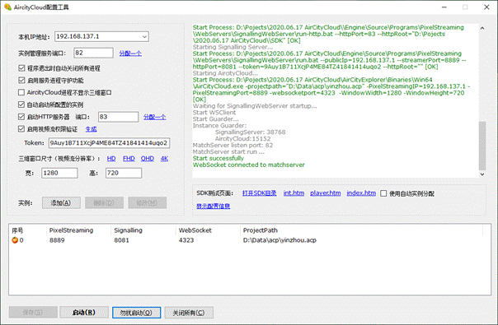Viewport: 498px width, 325px height.
Task: Toggle the video stream permission verification checkbox
Action: click(21, 128)
